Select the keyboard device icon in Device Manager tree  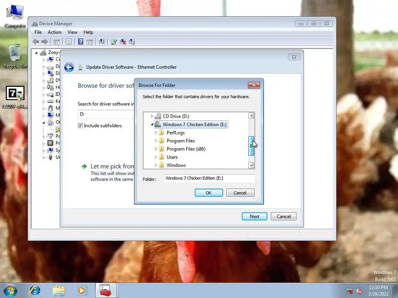(51, 101)
